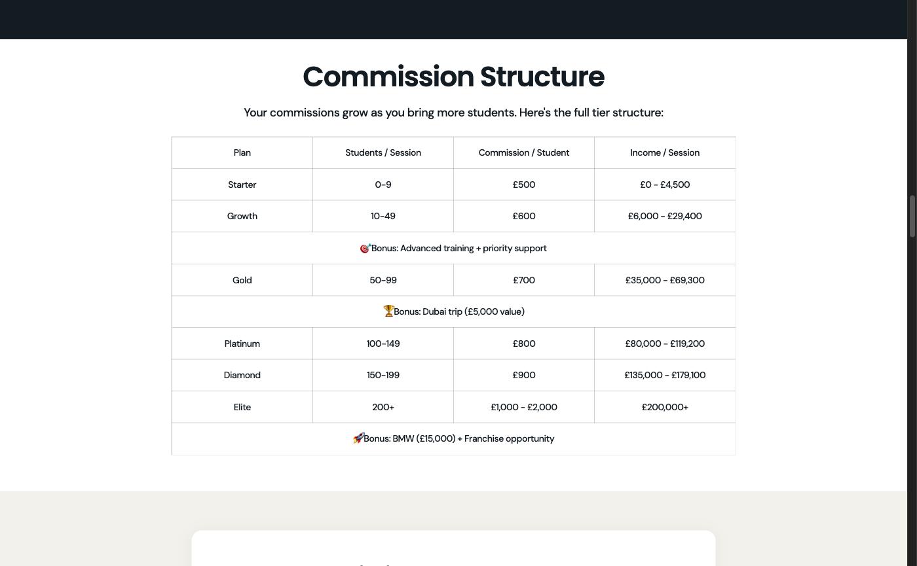Click the Students / Session column header
917x566 pixels.
pyautogui.click(x=383, y=152)
